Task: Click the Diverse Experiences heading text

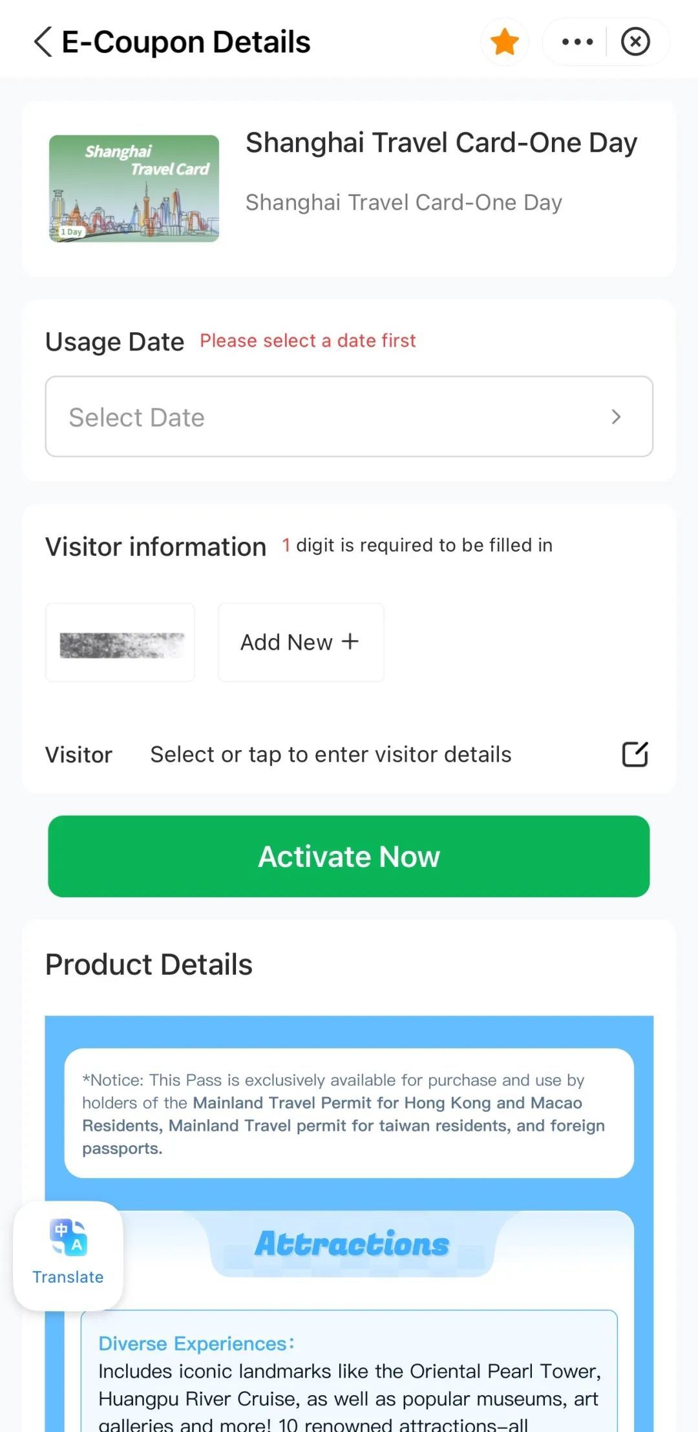Action: [x=196, y=1343]
